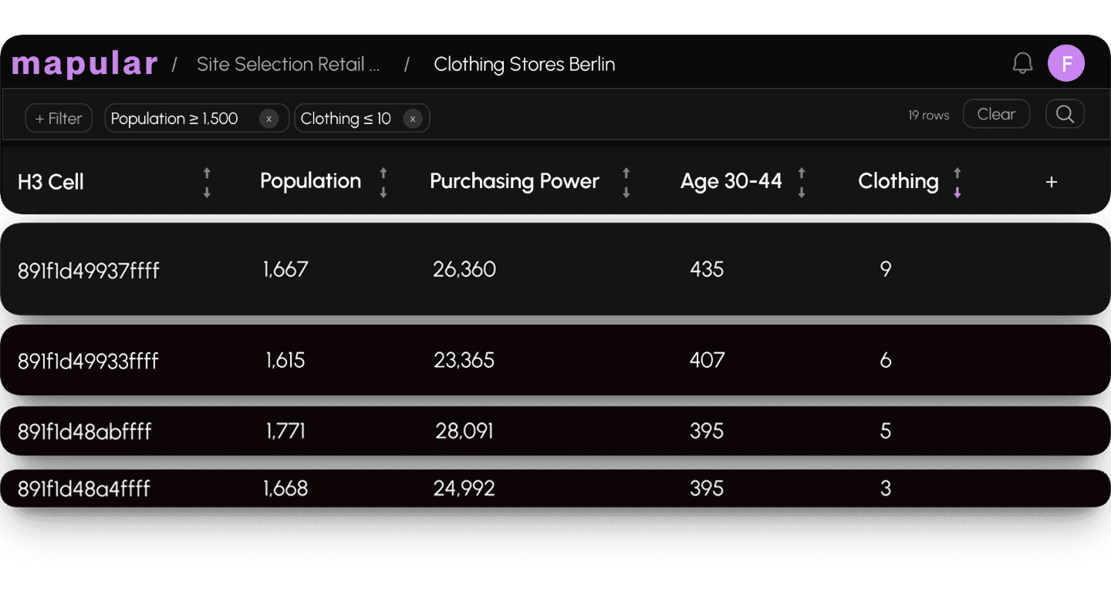1111x609 pixels.
Task: Open Clothing Stores Berlin breadcrumb
Action: point(524,64)
